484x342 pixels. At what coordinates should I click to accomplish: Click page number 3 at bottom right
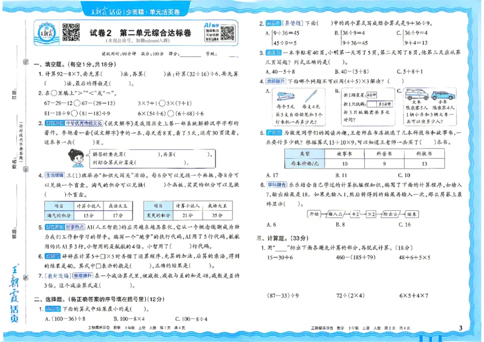point(461,328)
